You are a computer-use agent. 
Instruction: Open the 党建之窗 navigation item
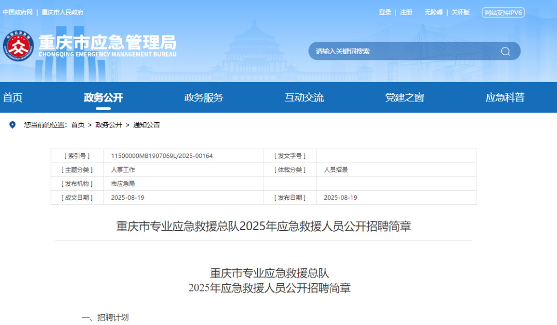(404, 98)
